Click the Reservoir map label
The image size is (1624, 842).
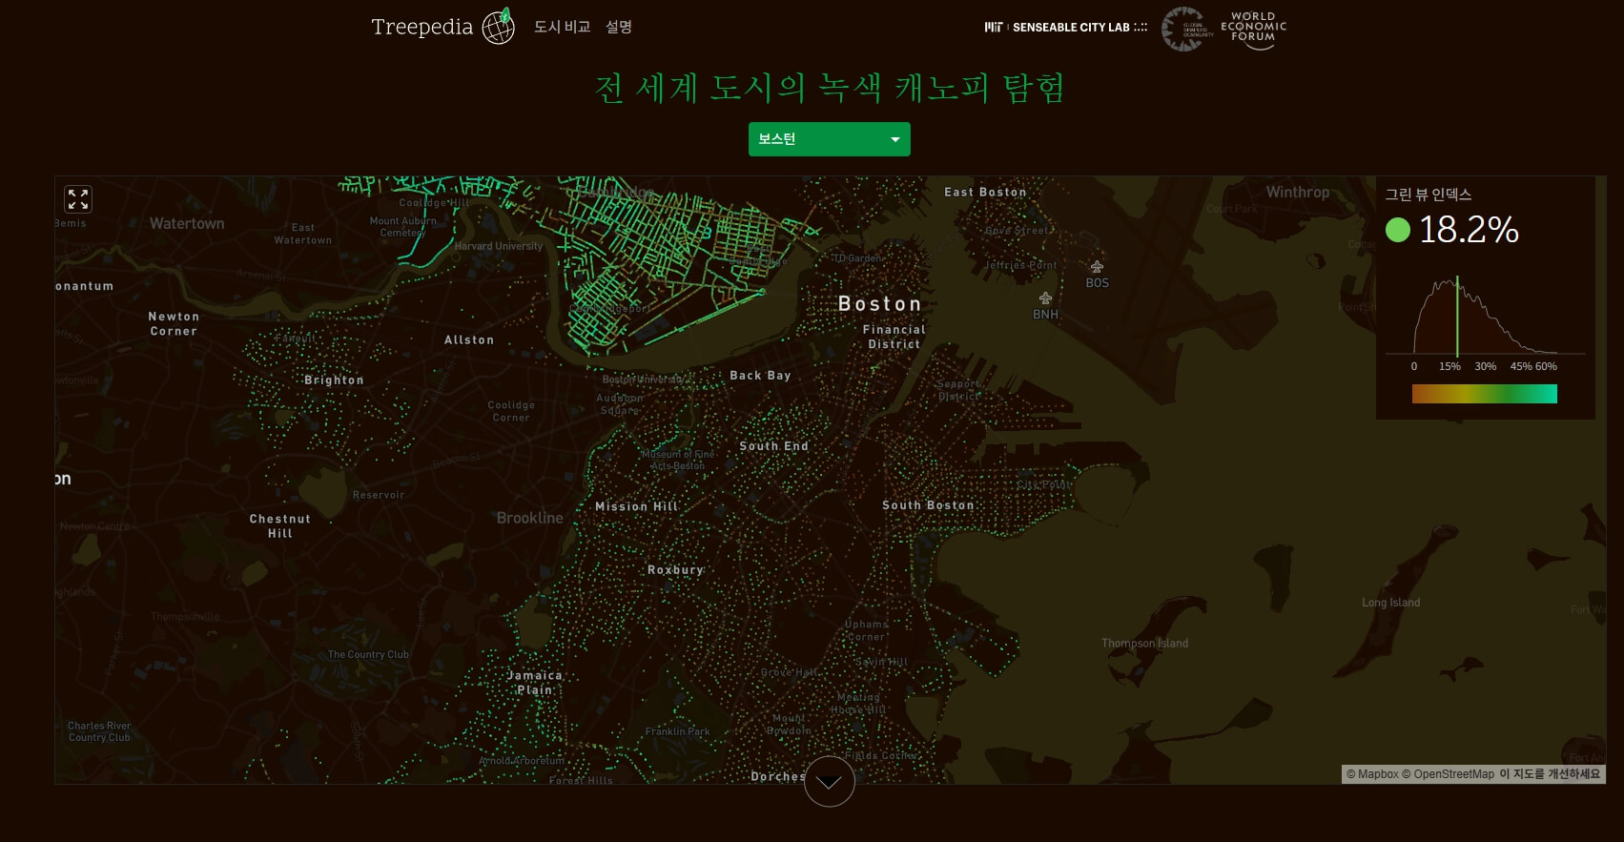point(379,495)
